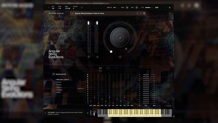This screenshot has height=123, width=218.
Task: Select the Scary randomise mode
Action: (x=59, y=82)
